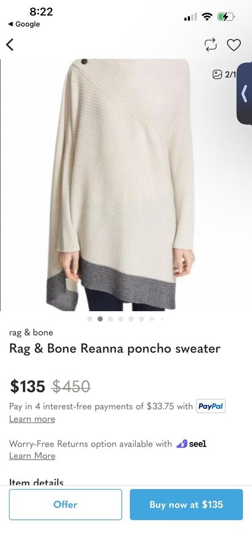Select the first image carousel dot
Viewport: 252px width, 546px height.
click(90, 318)
